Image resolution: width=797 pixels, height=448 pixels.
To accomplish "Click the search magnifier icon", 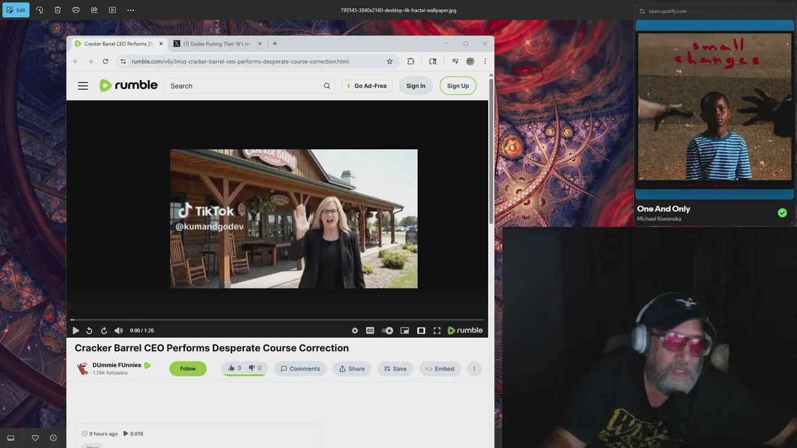I will (327, 86).
